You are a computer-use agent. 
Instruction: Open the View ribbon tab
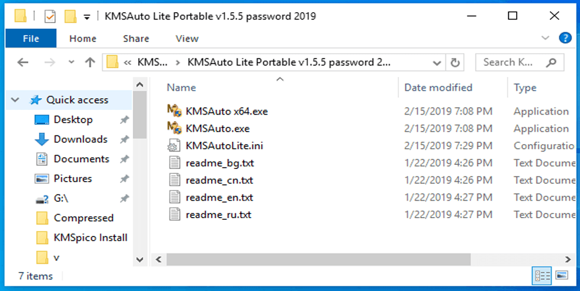pyautogui.click(x=187, y=39)
